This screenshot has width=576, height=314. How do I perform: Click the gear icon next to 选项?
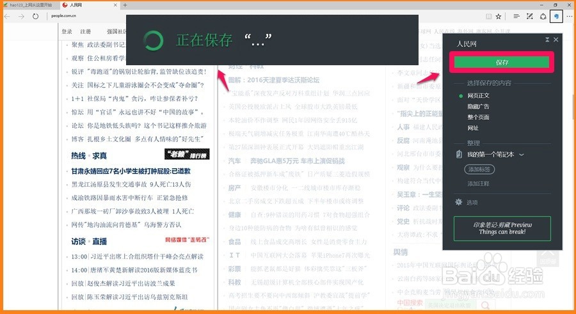pyautogui.click(x=458, y=202)
